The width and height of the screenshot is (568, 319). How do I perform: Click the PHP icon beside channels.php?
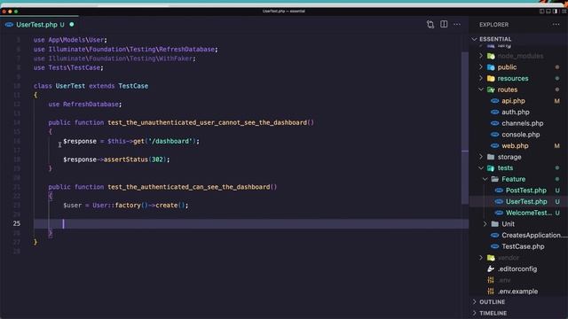pos(495,123)
